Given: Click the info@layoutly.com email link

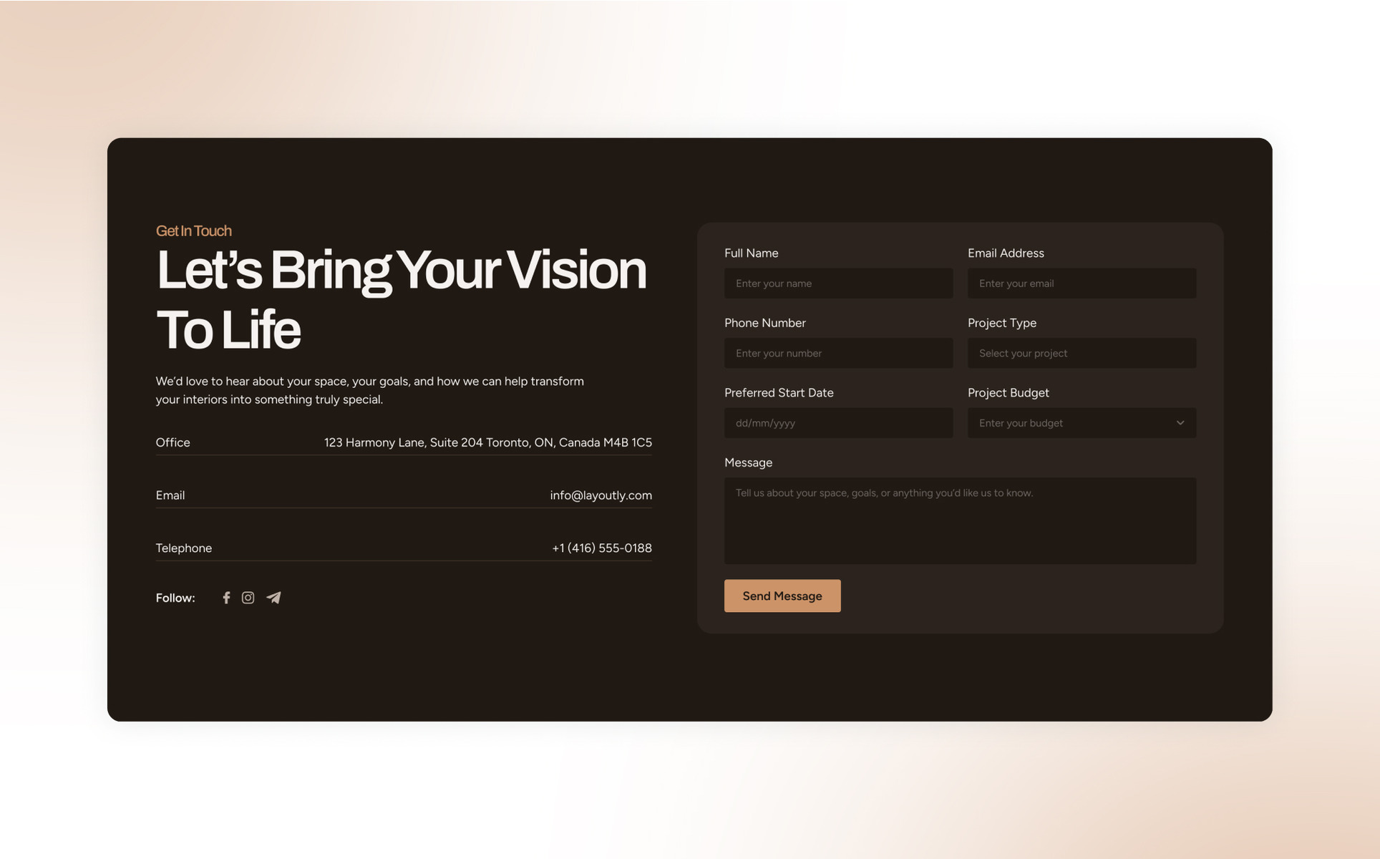Looking at the screenshot, I should pyautogui.click(x=601, y=495).
